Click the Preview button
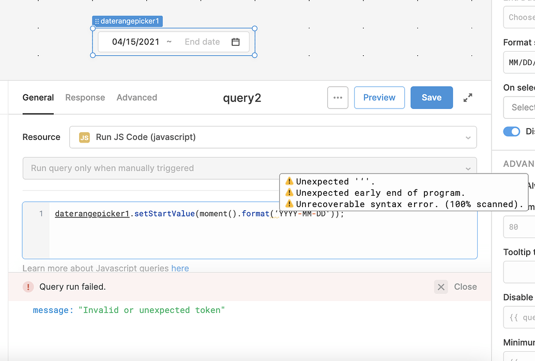Screen dimensions: 535x361 pos(379,98)
